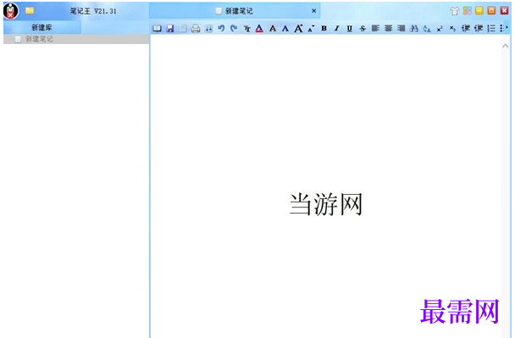
Task: Toggle underline formatting
Action: pos(350,29)
